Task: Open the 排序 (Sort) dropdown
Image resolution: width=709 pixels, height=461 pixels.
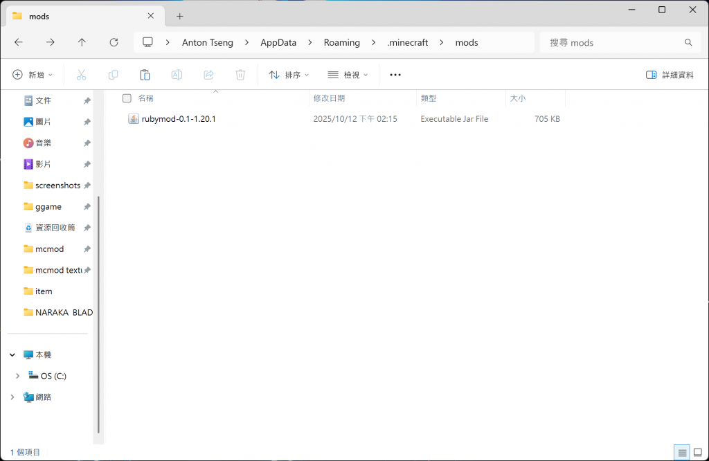Action: pos(289,75)
